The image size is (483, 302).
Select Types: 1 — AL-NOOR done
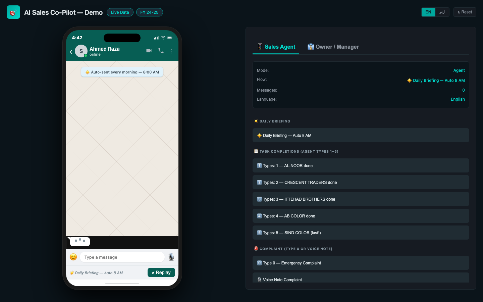361,165
